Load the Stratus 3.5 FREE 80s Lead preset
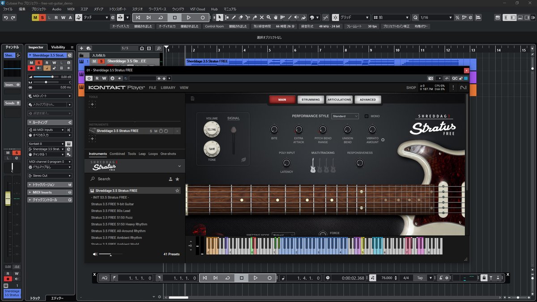Image resolution: width=537 pixels, height=302 pixels. (x=111, y=211)
